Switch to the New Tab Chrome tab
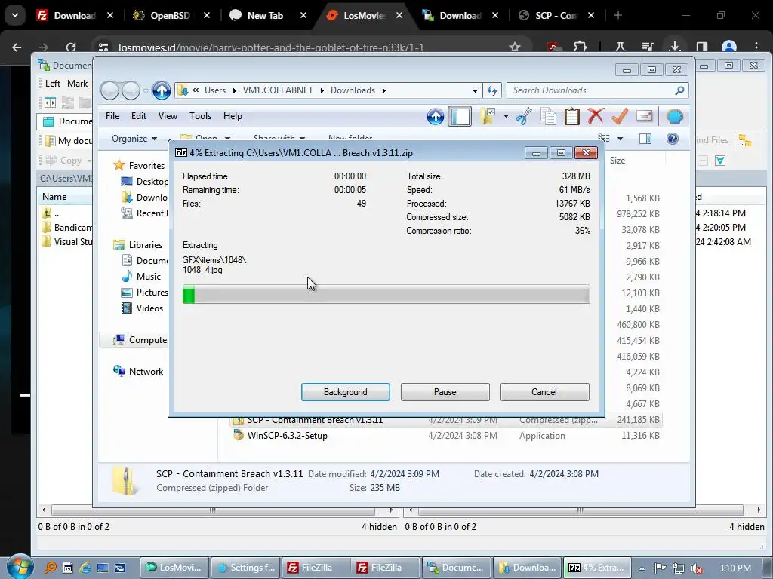Image resolution: width=773 pixels, height=579 pixels. (x=265, y=16)
